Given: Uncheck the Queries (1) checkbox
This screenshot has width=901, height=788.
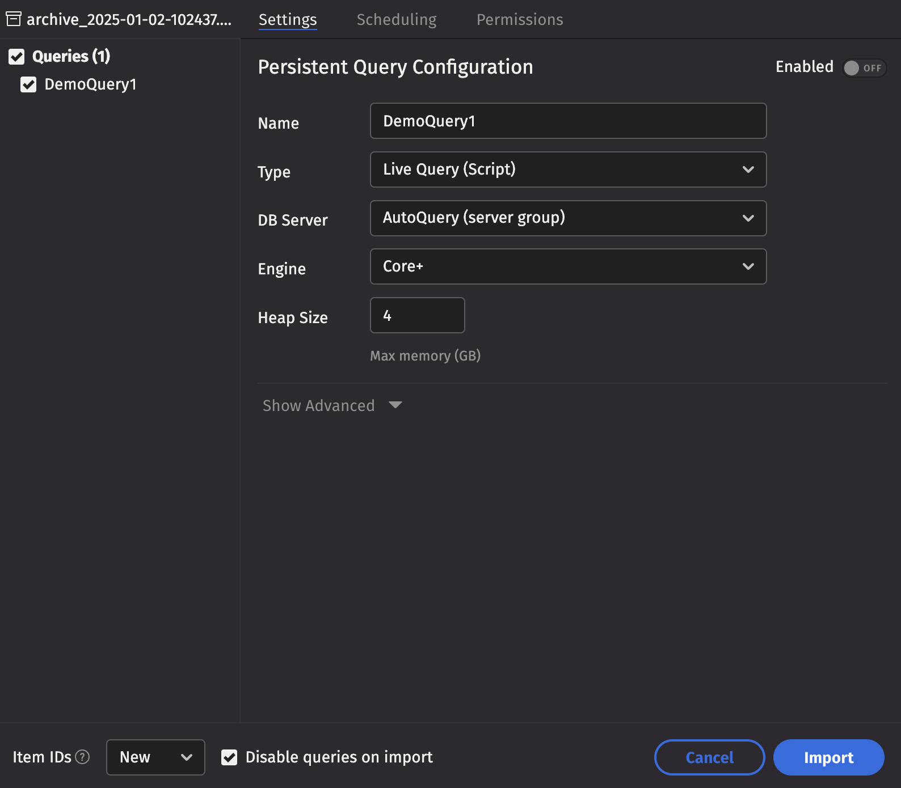Looking at the screenshot, I should click(x=16, y=57).
